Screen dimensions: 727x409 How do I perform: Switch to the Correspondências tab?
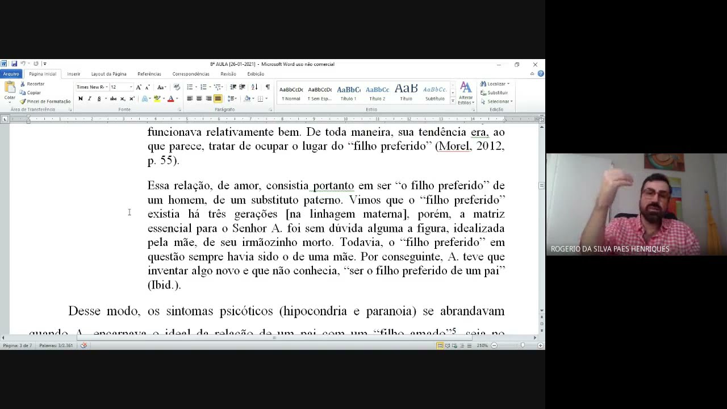click(x=191, y=74)
